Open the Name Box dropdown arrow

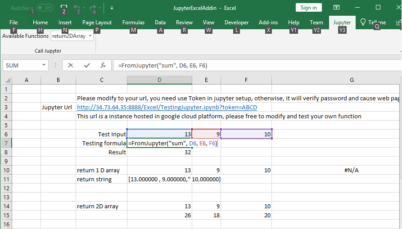tap(44, 65)
